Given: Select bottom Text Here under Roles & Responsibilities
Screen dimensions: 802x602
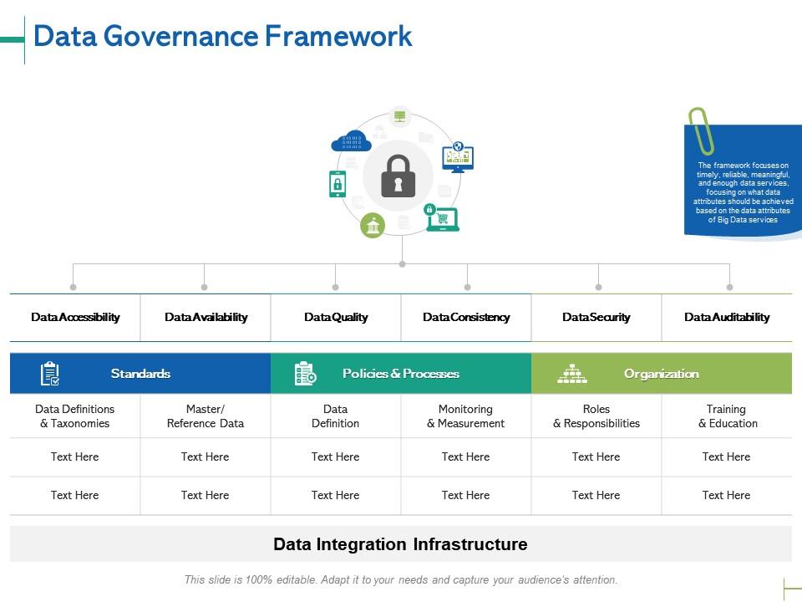Looking at the screenshot, I should point(596,495).
